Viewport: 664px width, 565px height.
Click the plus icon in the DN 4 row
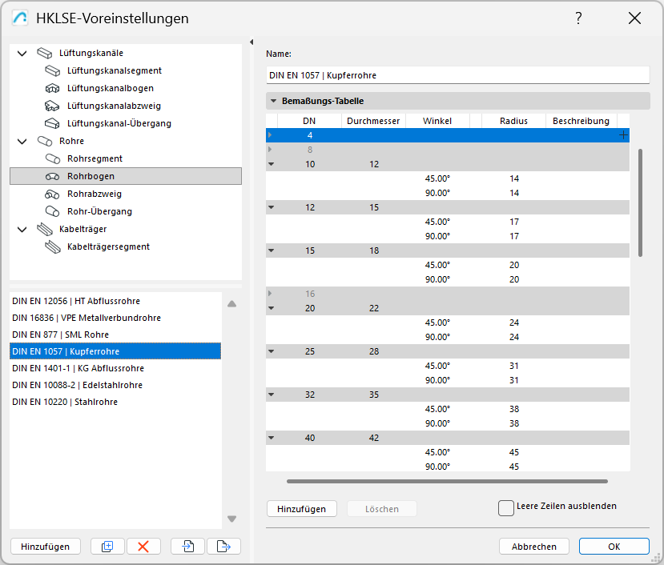coord(623,135)
